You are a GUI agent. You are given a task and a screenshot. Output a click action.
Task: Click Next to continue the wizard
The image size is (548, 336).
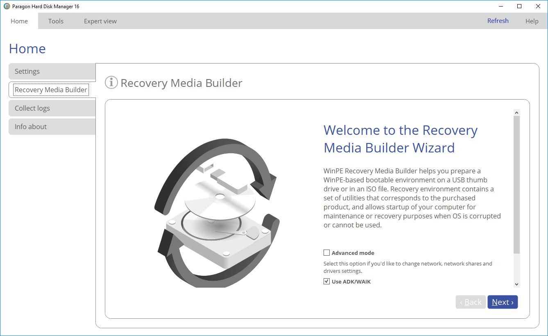tap(503, 302)
